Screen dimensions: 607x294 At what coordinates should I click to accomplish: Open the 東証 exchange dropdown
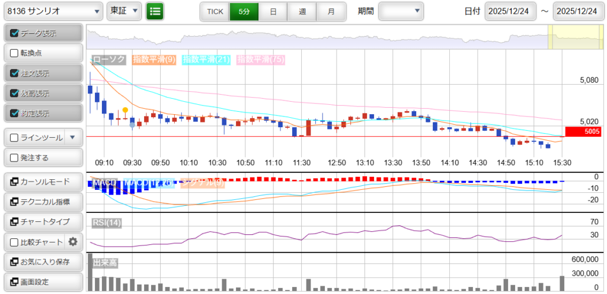124,11
